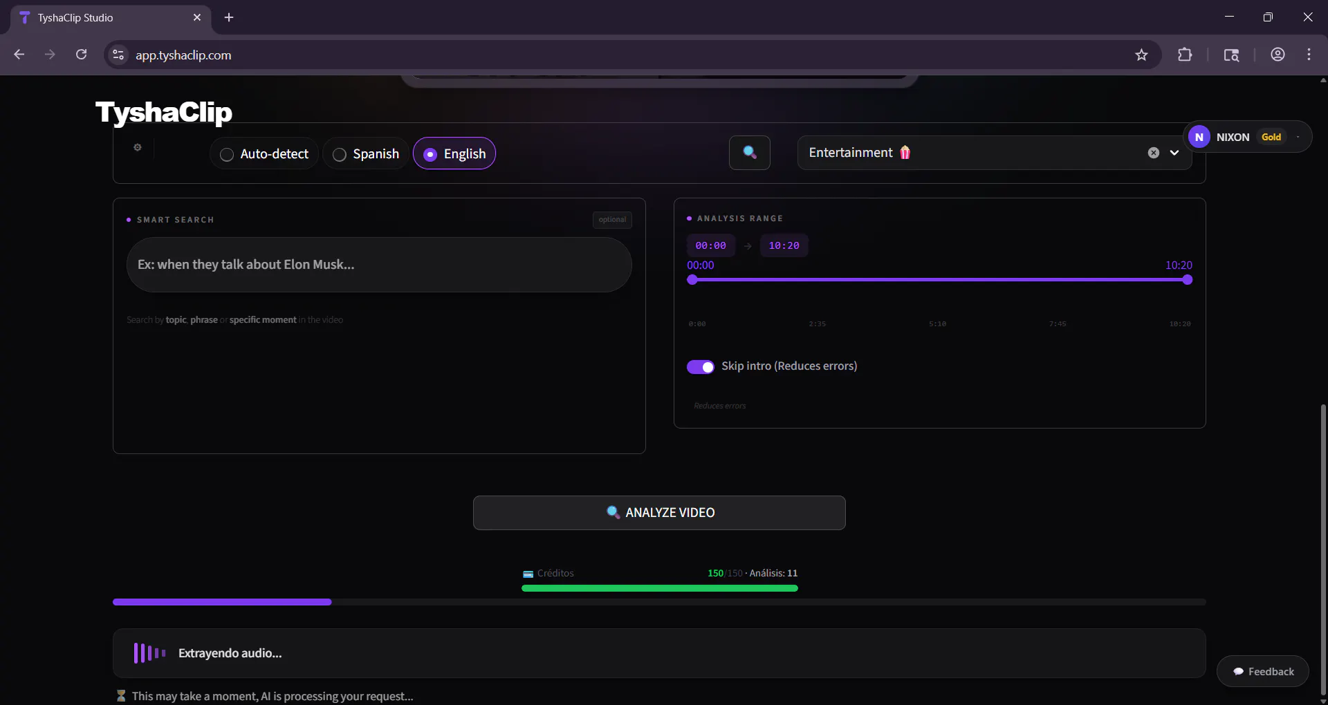This screenshot has width=1328, height=705.
Task: Click the range slider start handle
Action: click(692, 280)
